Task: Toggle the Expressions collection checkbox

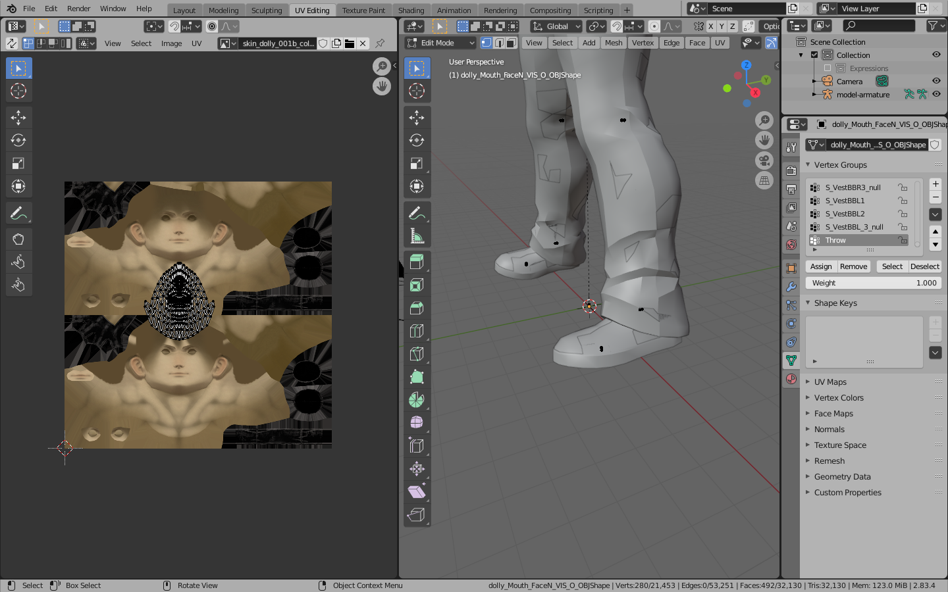Action: (828, 68)
